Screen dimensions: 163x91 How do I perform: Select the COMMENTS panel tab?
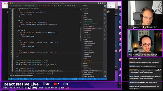tap(31, 73)
